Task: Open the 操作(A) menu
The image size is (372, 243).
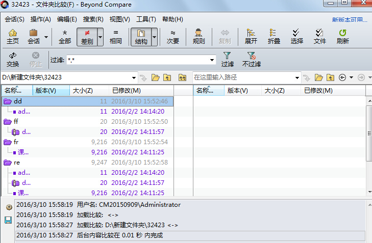Action: coord(40,19)
